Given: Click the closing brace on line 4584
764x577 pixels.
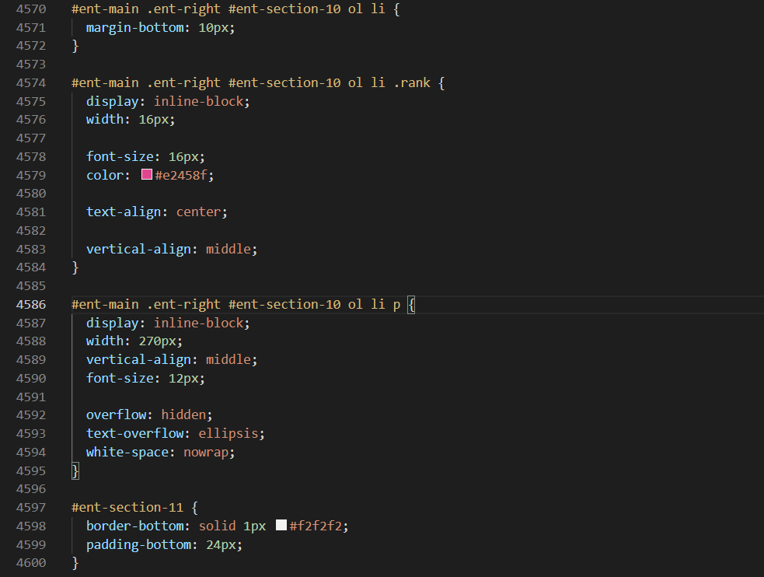Looking at the screenshot, I should tap(75, 268).
